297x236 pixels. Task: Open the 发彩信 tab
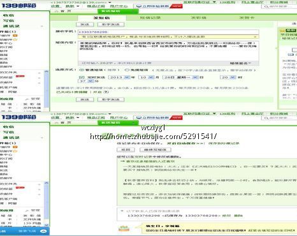pos(199,18)
